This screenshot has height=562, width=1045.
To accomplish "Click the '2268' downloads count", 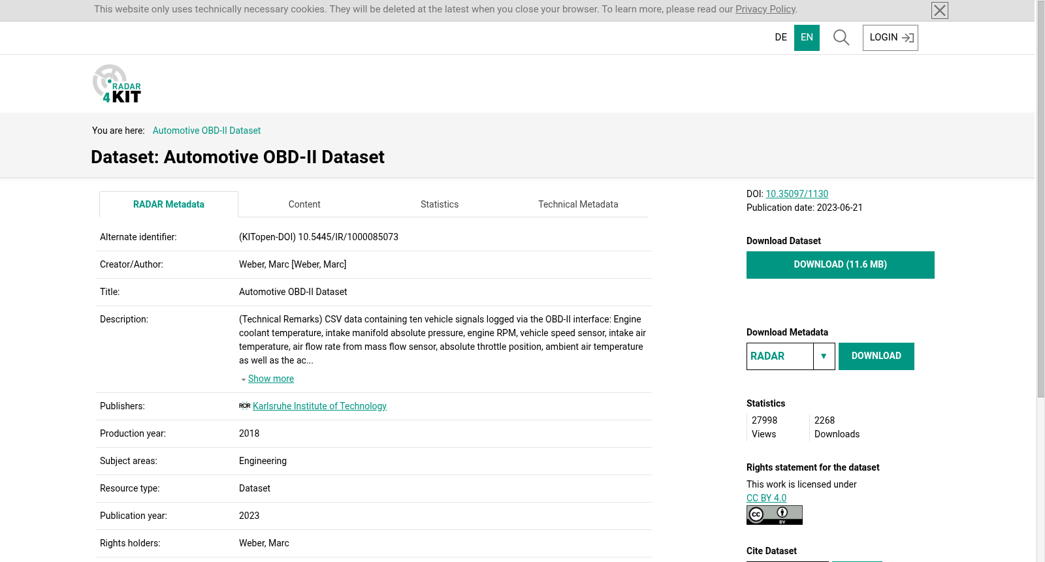I will (824, 420).
